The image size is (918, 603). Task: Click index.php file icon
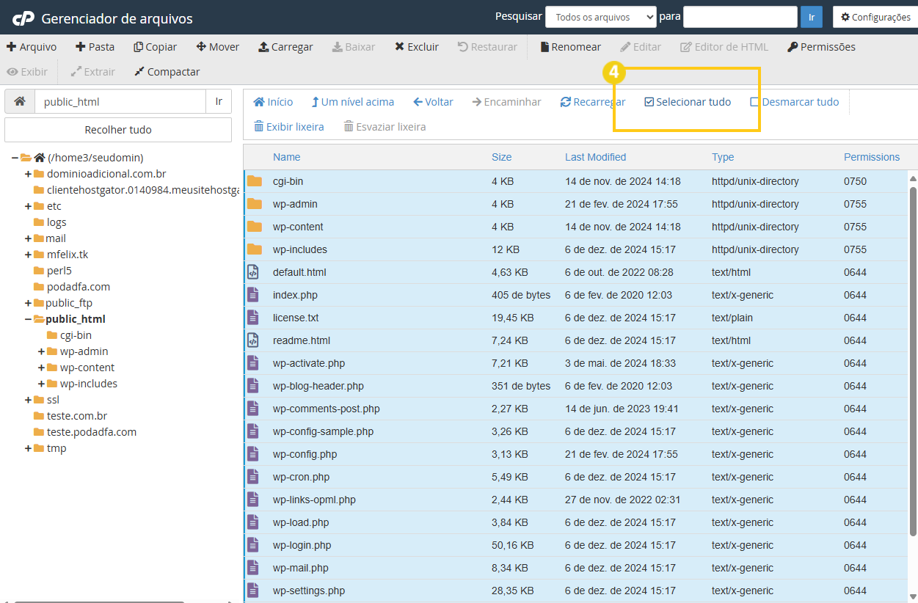click(253, 295)
